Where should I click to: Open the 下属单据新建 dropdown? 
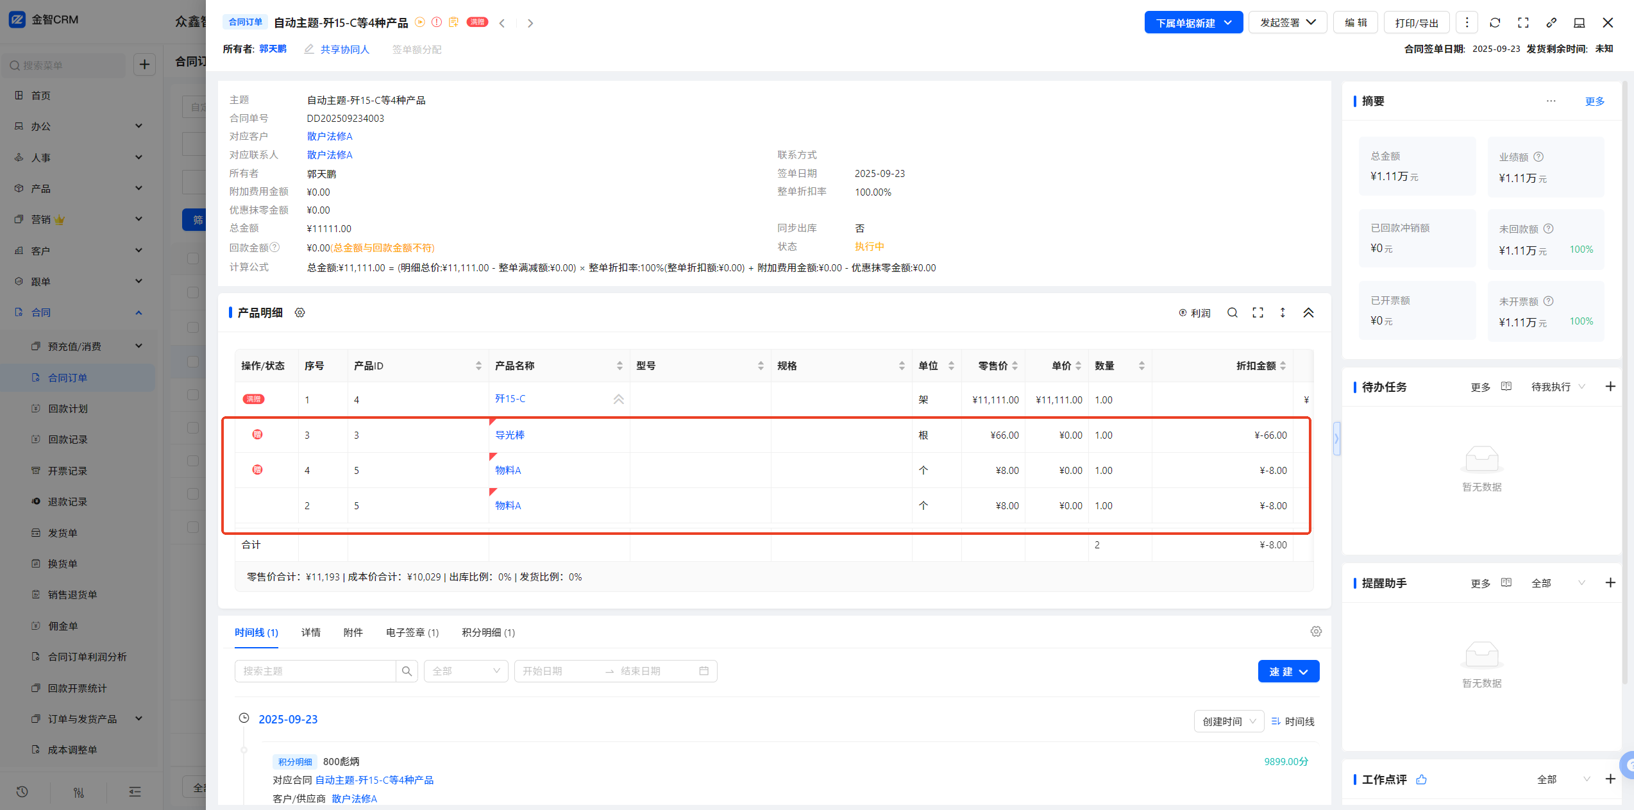(x=1193, y=22)
